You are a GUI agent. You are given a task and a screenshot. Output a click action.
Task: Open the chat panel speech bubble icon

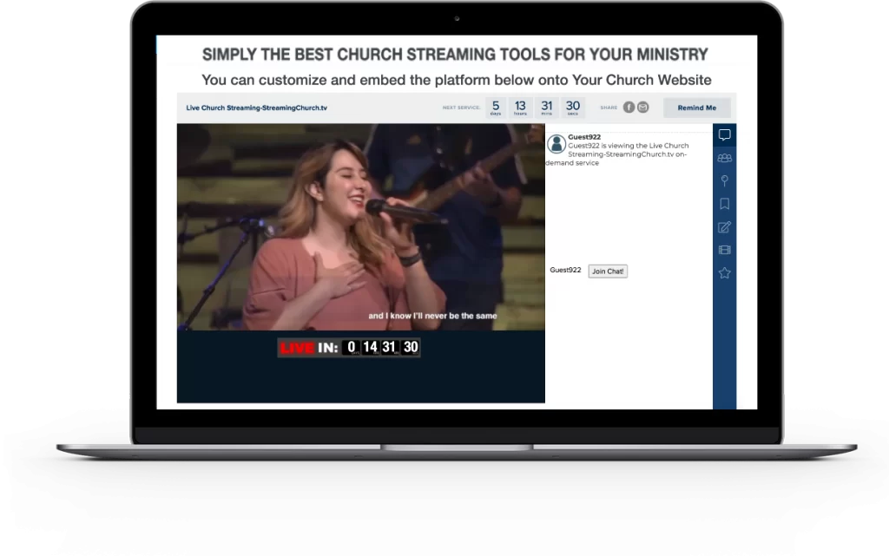[x=724, y=135]
